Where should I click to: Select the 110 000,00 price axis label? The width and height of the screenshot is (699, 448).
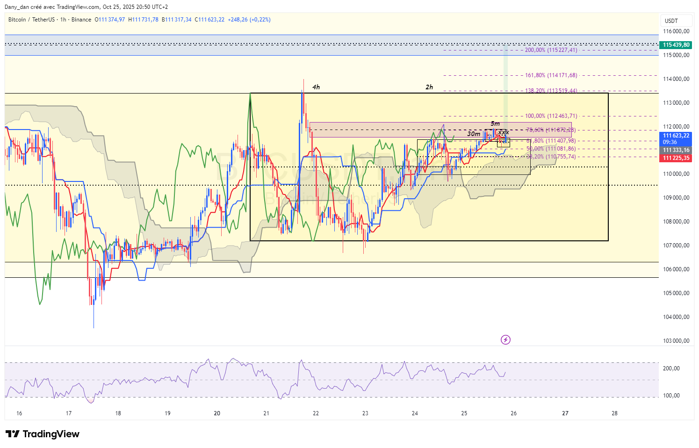pyautogui.click(x=676, y=174)
